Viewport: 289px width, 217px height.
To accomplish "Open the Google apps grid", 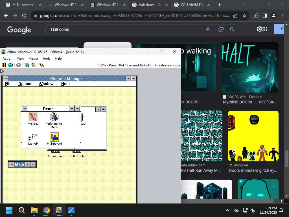I will (x=265, y=29).
